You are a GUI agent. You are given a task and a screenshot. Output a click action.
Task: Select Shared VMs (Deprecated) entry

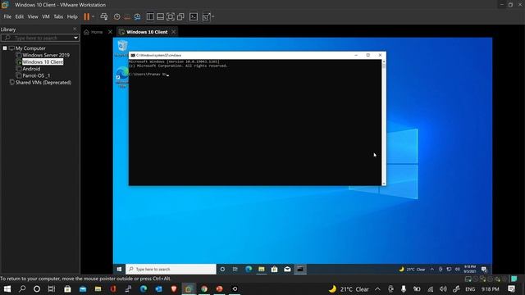43,83
